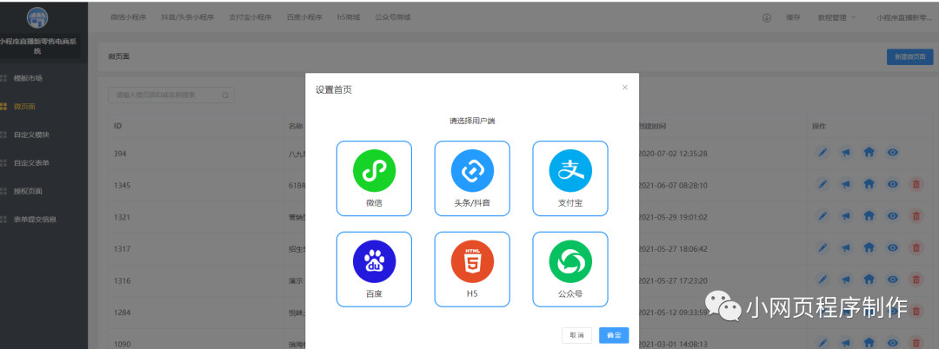Screen dimensions: 939x349
Task: Click the timestamp 08:28:10 in row 1345
Action: [692, 185]
